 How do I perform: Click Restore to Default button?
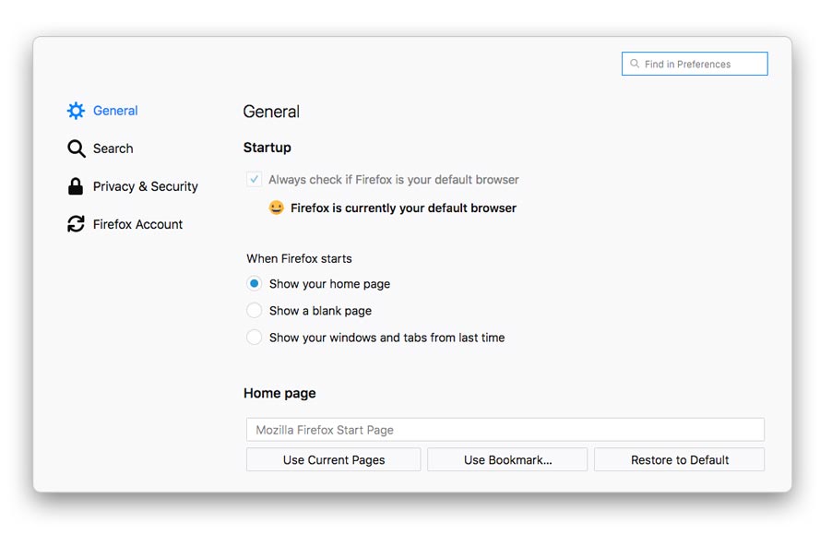click(680, 460)
